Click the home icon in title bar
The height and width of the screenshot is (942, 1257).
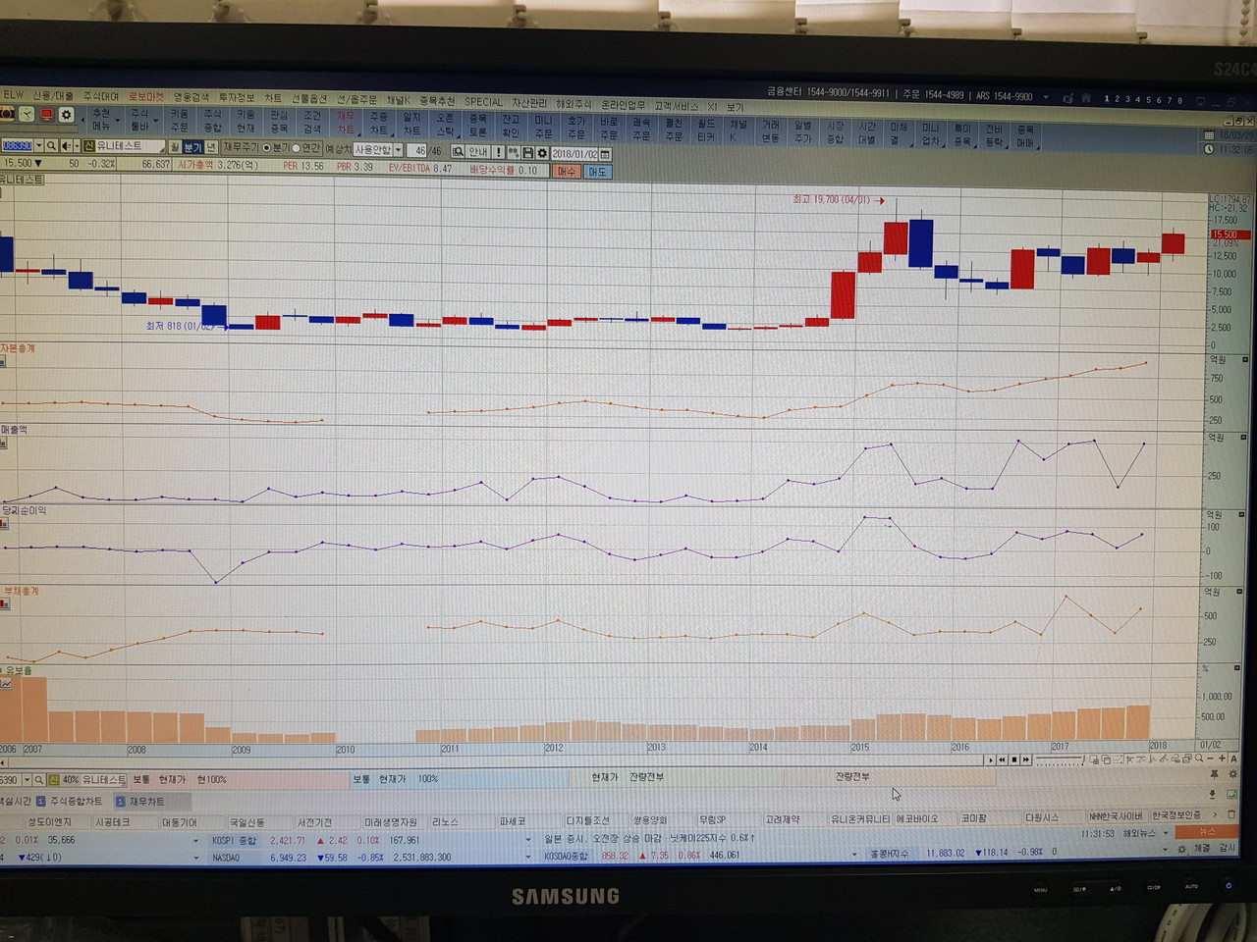pos(1085,98)
